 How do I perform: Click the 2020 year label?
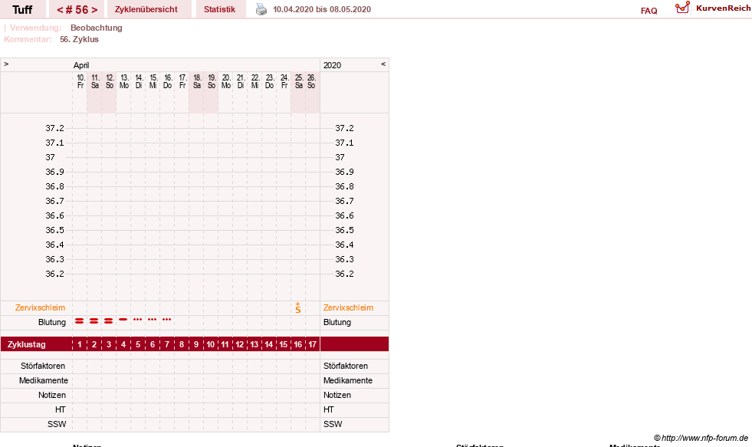click(x=332, y=65)
